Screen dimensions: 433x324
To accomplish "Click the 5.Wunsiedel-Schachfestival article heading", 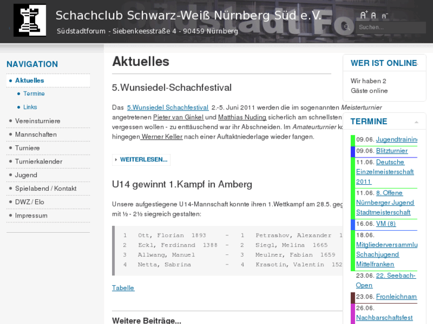I will click(x=172, y=87).
